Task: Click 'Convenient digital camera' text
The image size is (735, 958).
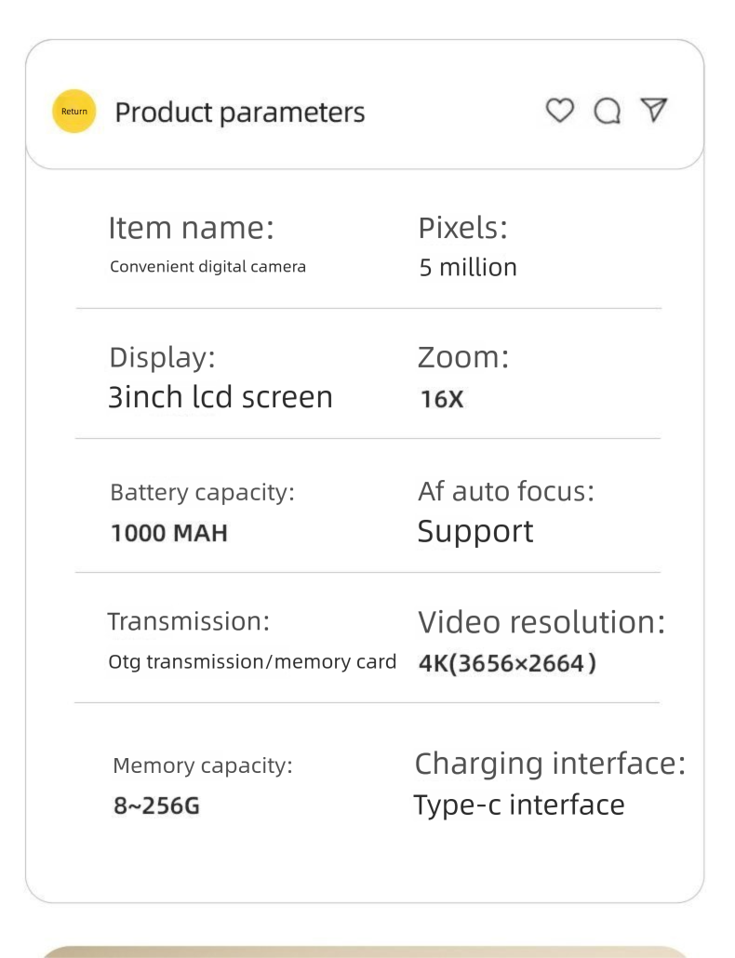Action: click(207, 267)
